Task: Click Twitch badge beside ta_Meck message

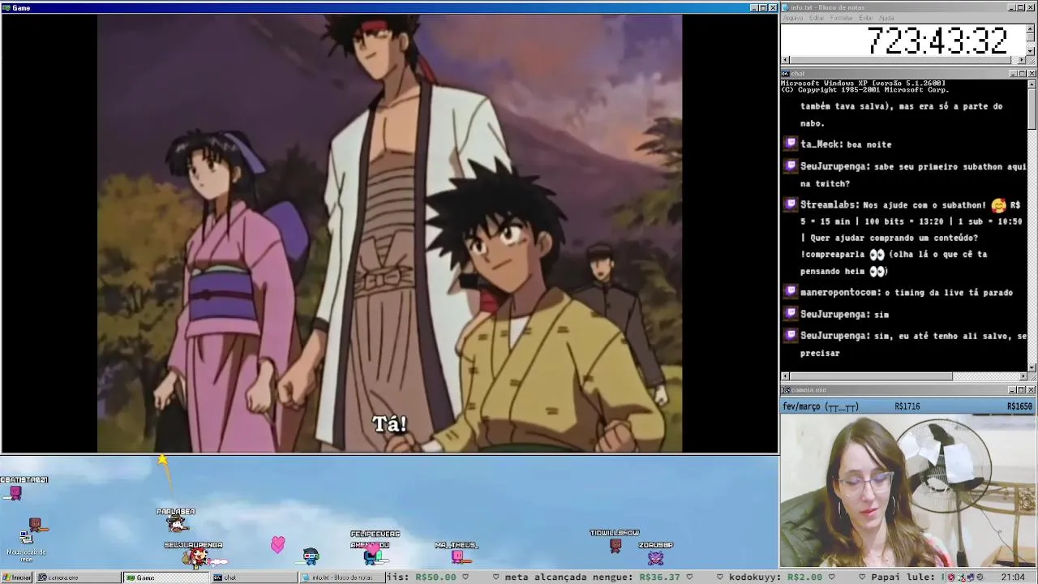Action: tap(791, 144)
